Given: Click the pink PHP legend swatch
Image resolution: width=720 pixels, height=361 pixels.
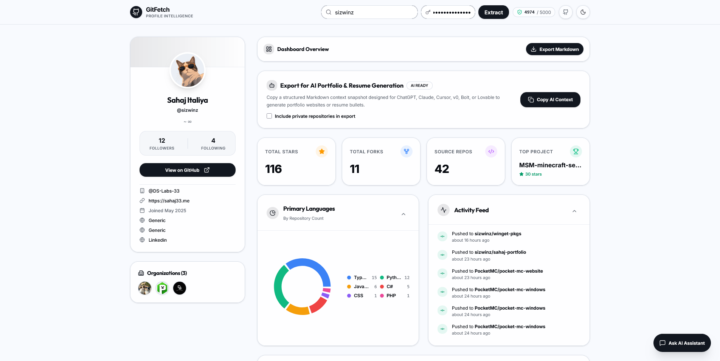Looking at the screenshot, I should [382, 296].
